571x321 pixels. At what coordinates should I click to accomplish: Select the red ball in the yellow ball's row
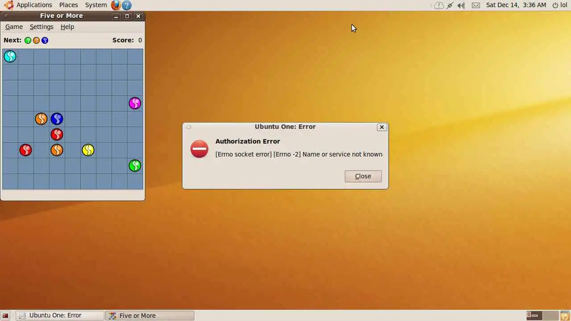pos(25,150)
